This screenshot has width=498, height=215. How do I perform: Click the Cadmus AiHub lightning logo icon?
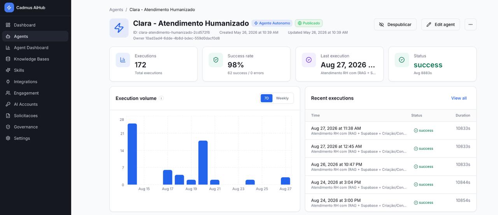[9, 7]
